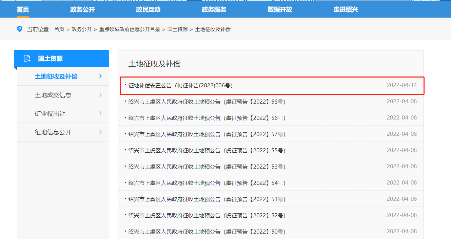The width and height of the screenshot is (451, 239).
Task: Click date 2022-04-08 beside 58号 announcement
Action: click(402, 101)
